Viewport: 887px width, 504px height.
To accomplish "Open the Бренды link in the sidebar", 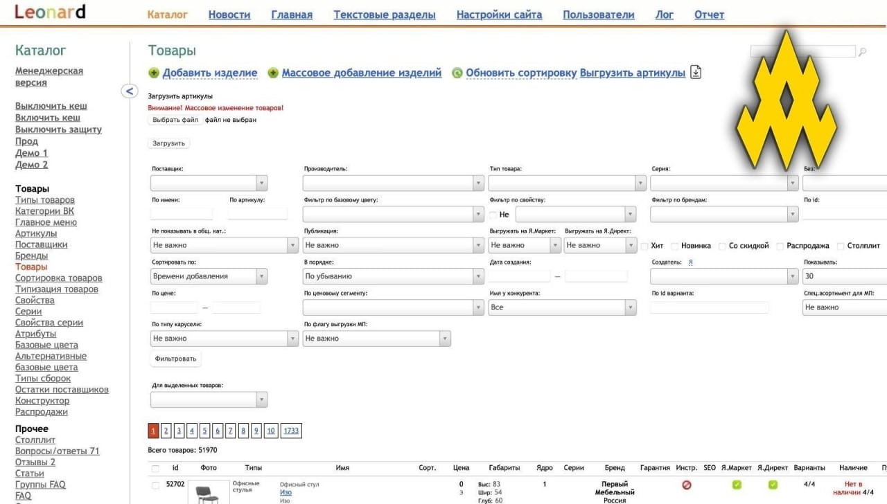I will tap(32, 255).
